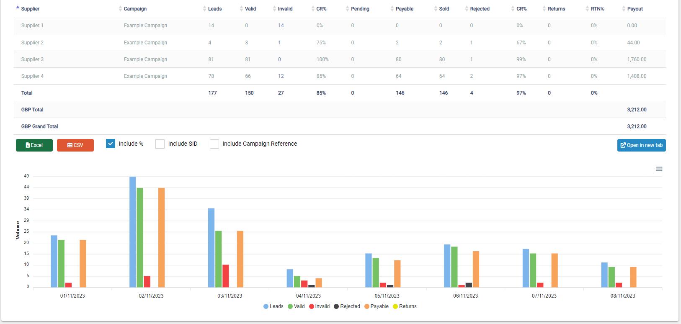Click the orange Payable legend swatch

366,306
